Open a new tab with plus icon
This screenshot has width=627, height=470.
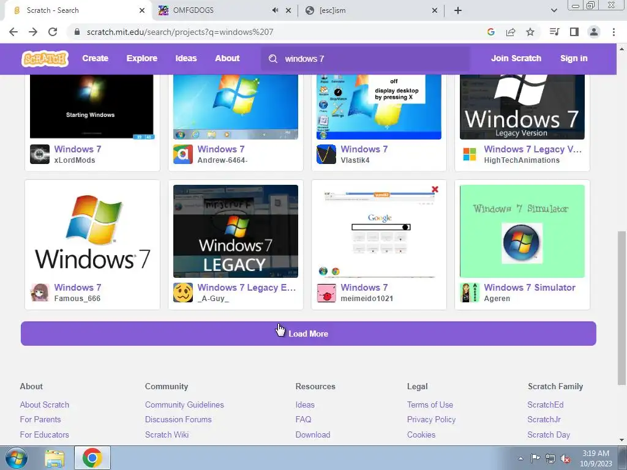pyautogui.click(x=458, y=10)
